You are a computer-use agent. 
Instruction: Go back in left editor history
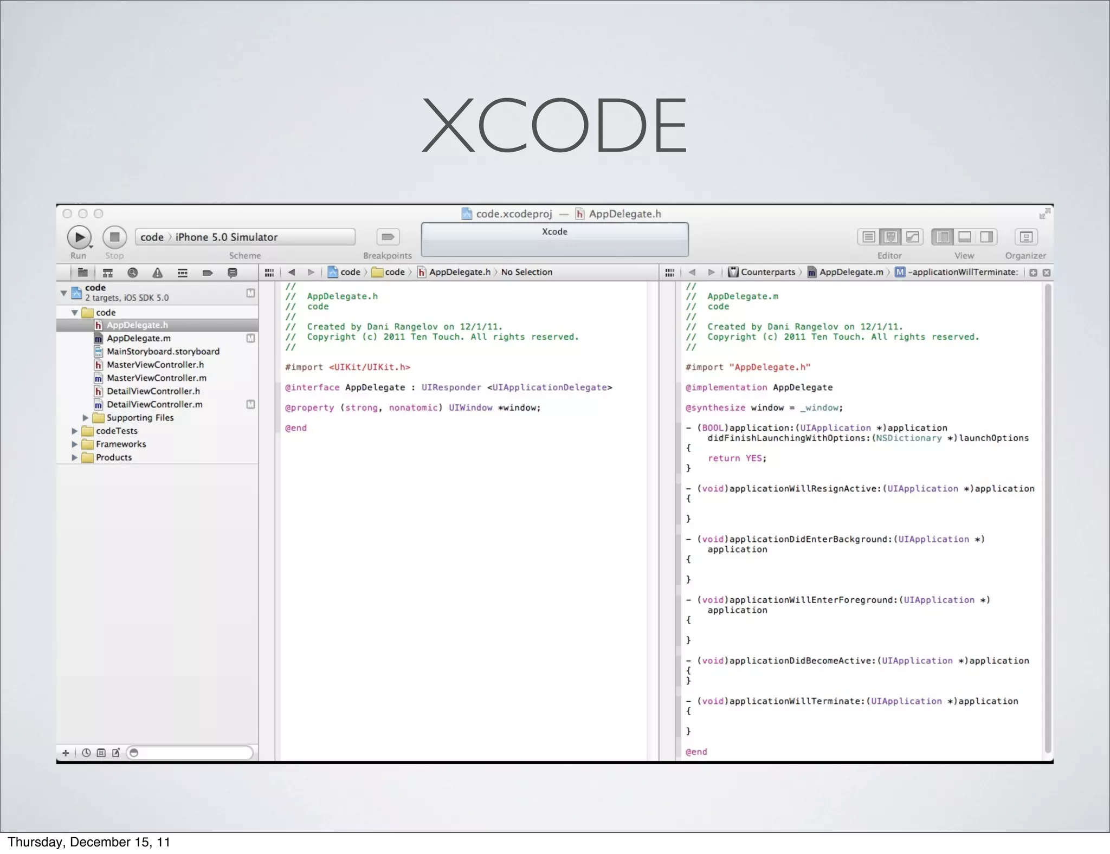click(292, 272)
